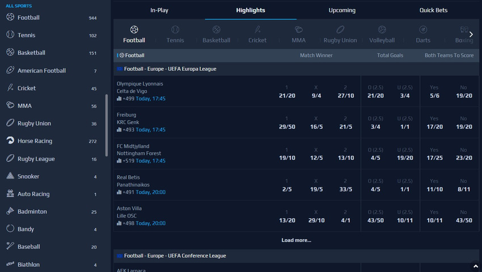This screenshot has width=482, height=272.
Task: Open more markets +519 for FC Midtjylland match
Action: [x=129, y=161]
